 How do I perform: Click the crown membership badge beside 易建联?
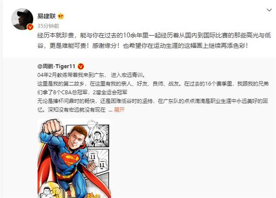pyautogui.click(x=61, y=16)
